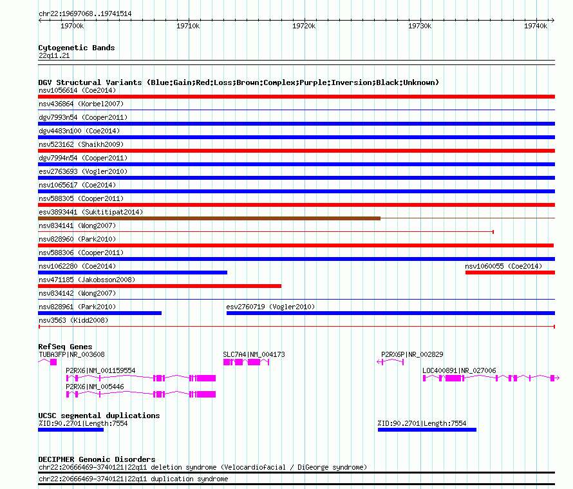Screen dimensions: 573x489
Task: Click the chr22:19697068..19741514 coordinate label
Action: pos(85,14)
